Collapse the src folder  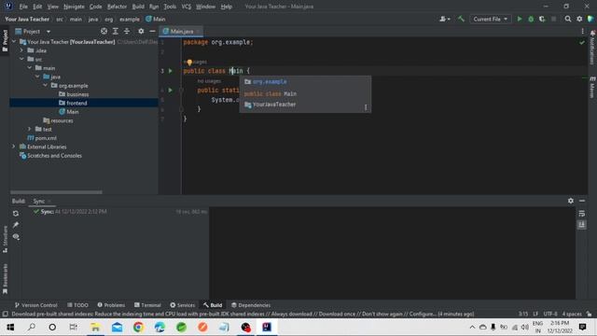[x=21, y=60]
